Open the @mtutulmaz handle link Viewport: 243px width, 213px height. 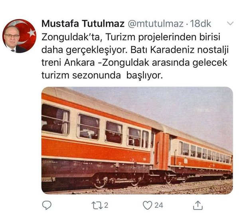coord(156,24)
